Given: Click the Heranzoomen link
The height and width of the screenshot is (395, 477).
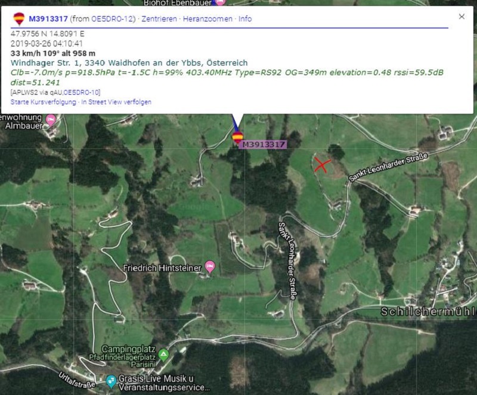Looking at the screenshot, I should (x=207, y=19).
